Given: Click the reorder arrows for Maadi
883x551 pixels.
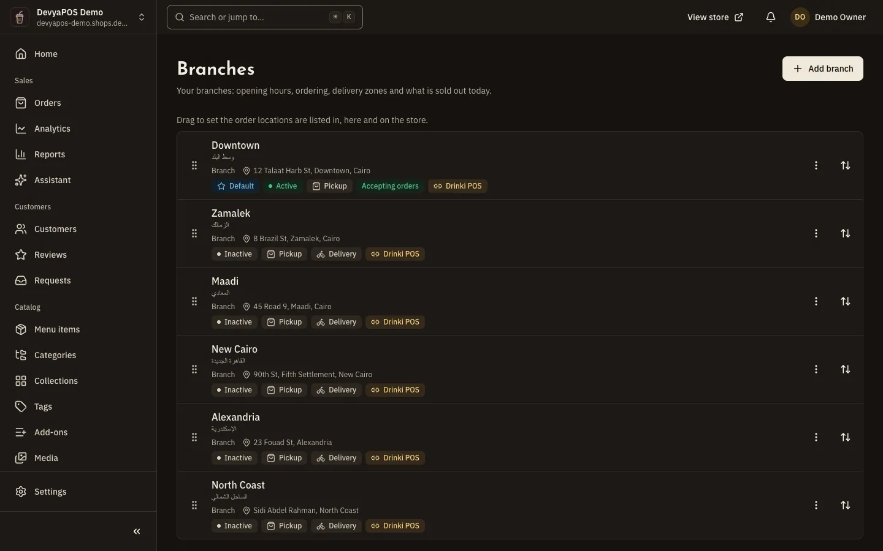Looking at the screenshot, I should pos(846,301).
